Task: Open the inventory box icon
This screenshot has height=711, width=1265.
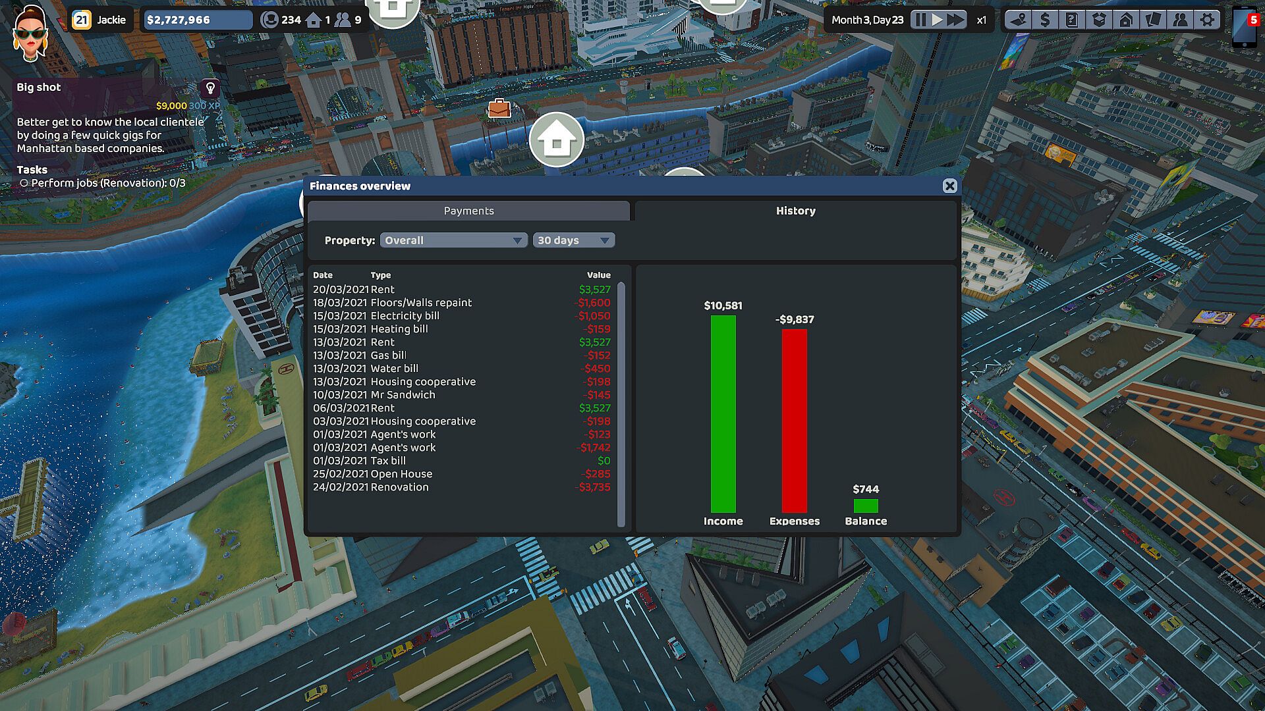Action: click(x=1099, y=20)
